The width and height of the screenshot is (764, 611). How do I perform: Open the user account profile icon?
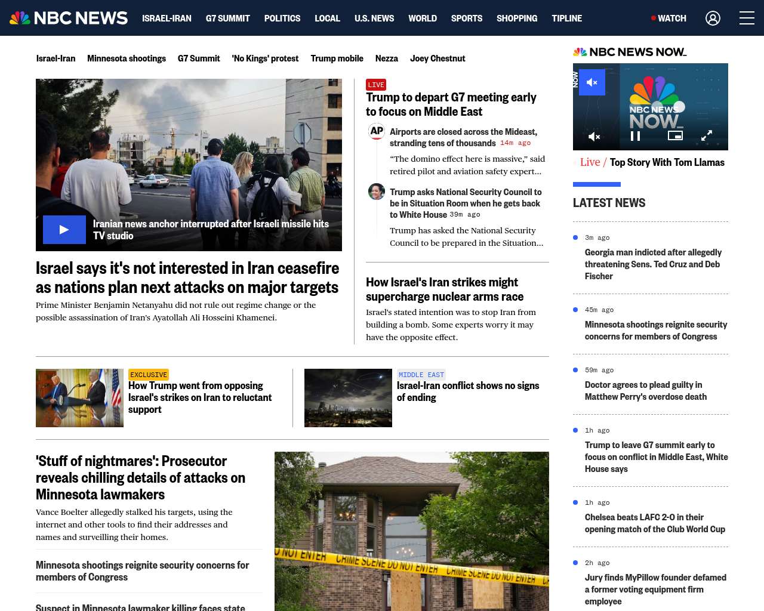point(713,18)
